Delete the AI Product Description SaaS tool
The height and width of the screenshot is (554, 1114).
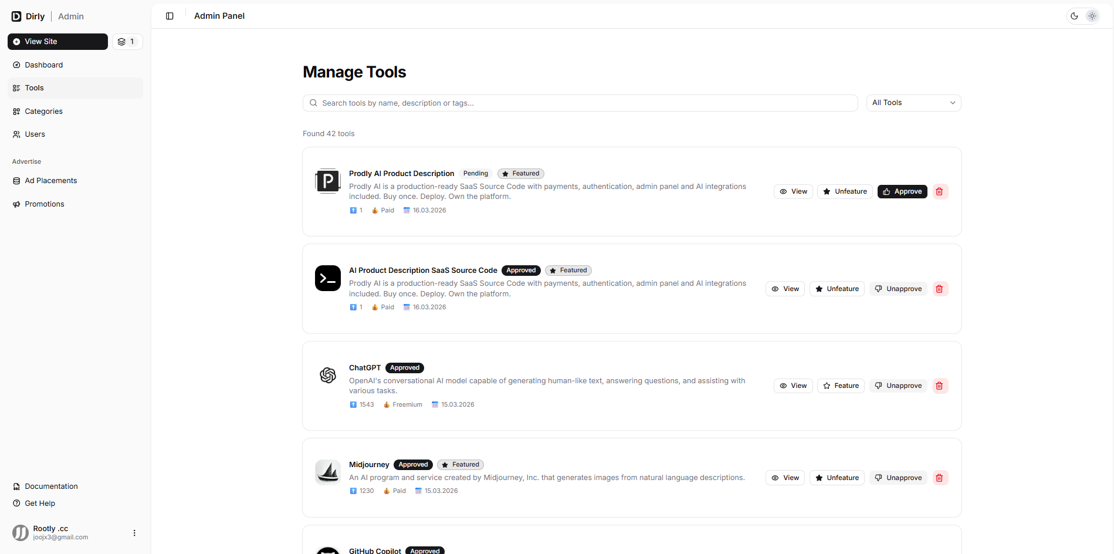(939, 289)
